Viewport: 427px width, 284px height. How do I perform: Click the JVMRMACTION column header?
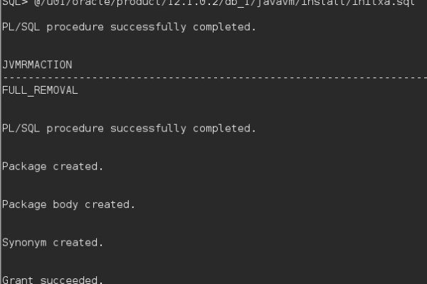[x=37, y=65]
